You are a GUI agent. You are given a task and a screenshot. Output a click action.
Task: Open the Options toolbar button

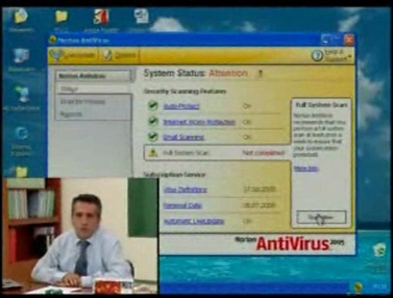[120, 55]
